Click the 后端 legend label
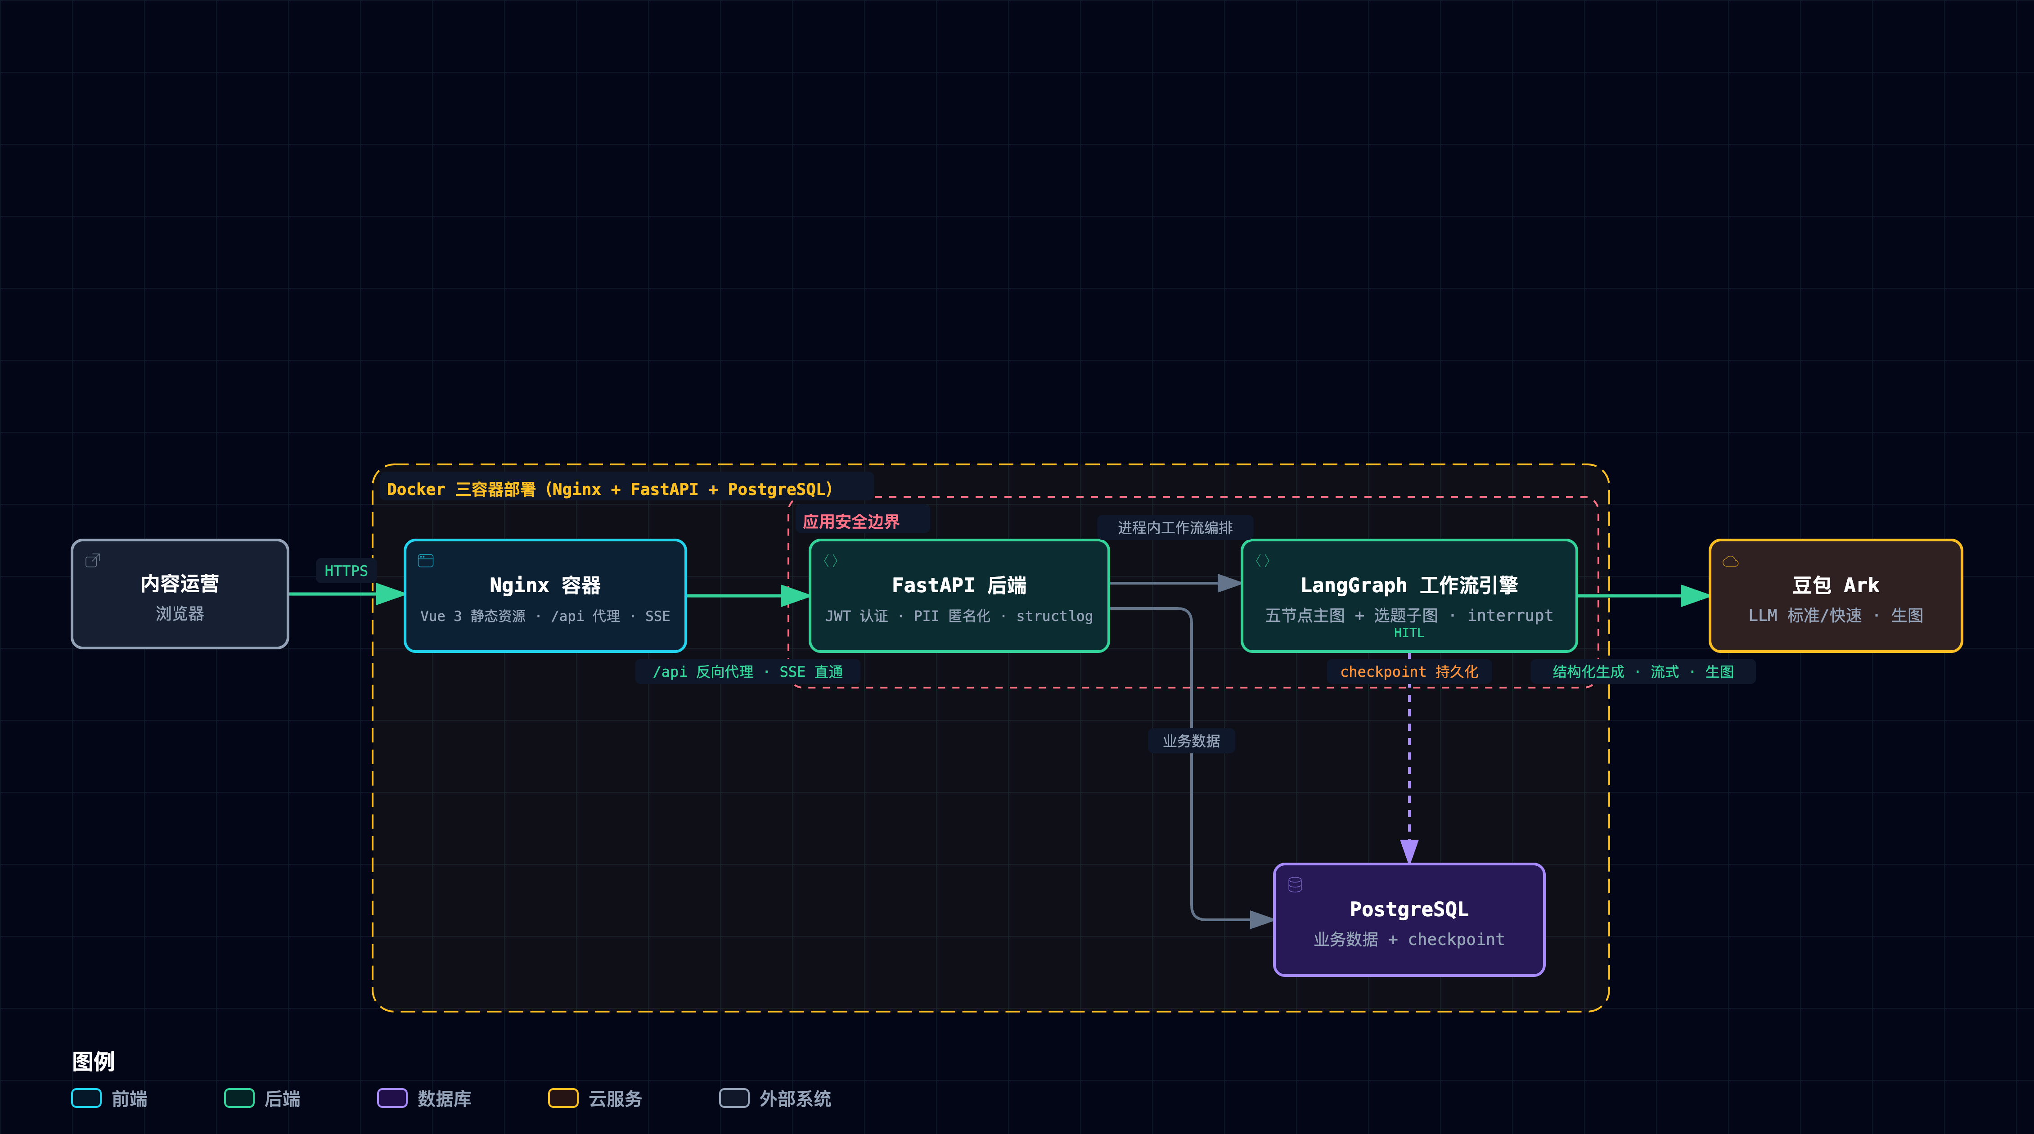 (283, 1099)
